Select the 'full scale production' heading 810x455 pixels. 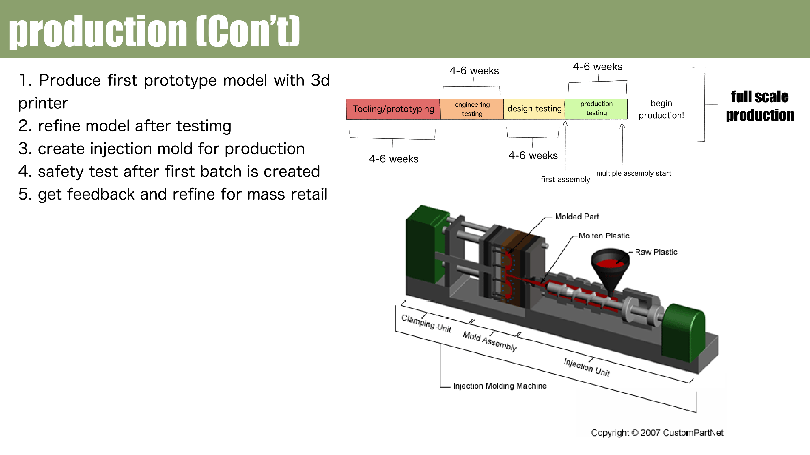point(759,106)
